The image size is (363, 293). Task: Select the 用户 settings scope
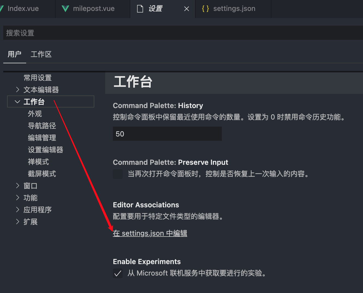pos(14,54)
